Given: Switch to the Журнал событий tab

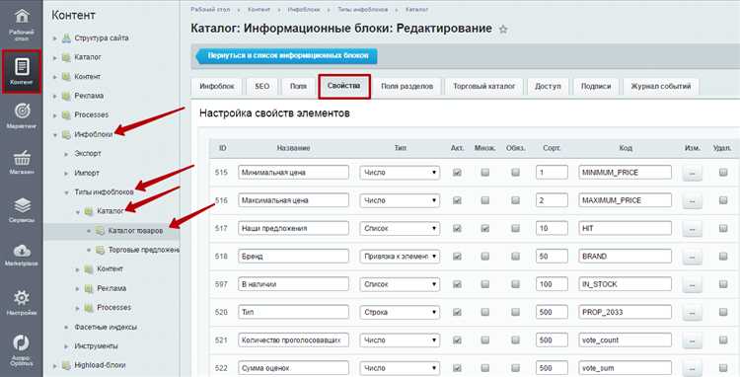Looking at the screenshot, I should pyautogui.click(x=661, y=86).
